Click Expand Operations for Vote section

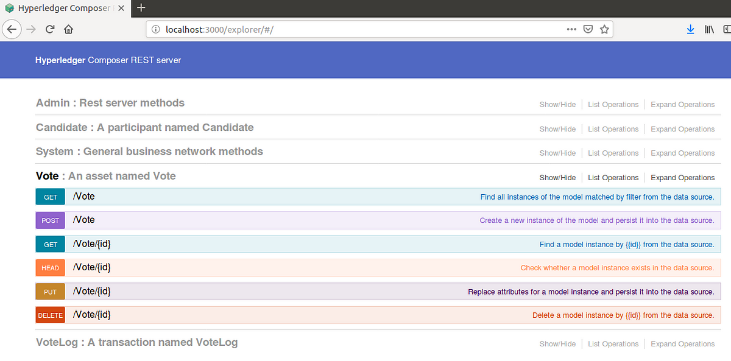[682, 178]
